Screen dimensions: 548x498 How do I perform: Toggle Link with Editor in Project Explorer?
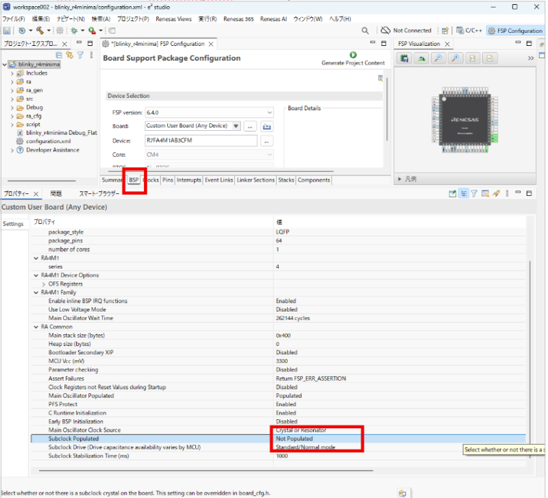click(x=70, y=55)
